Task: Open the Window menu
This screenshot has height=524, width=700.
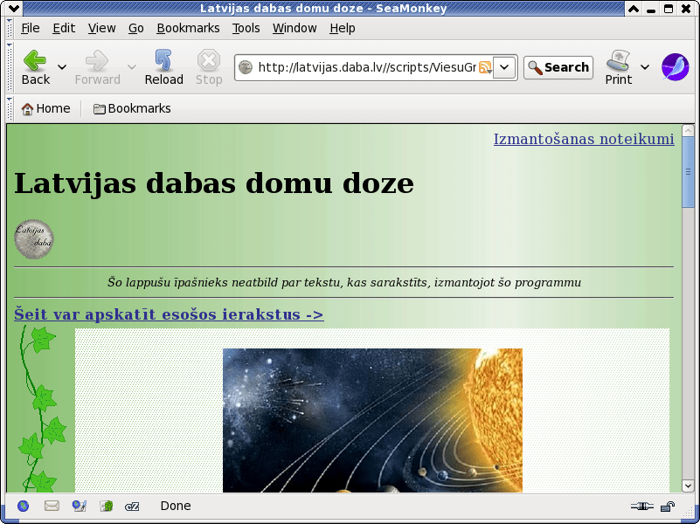Action: point(295,28)
